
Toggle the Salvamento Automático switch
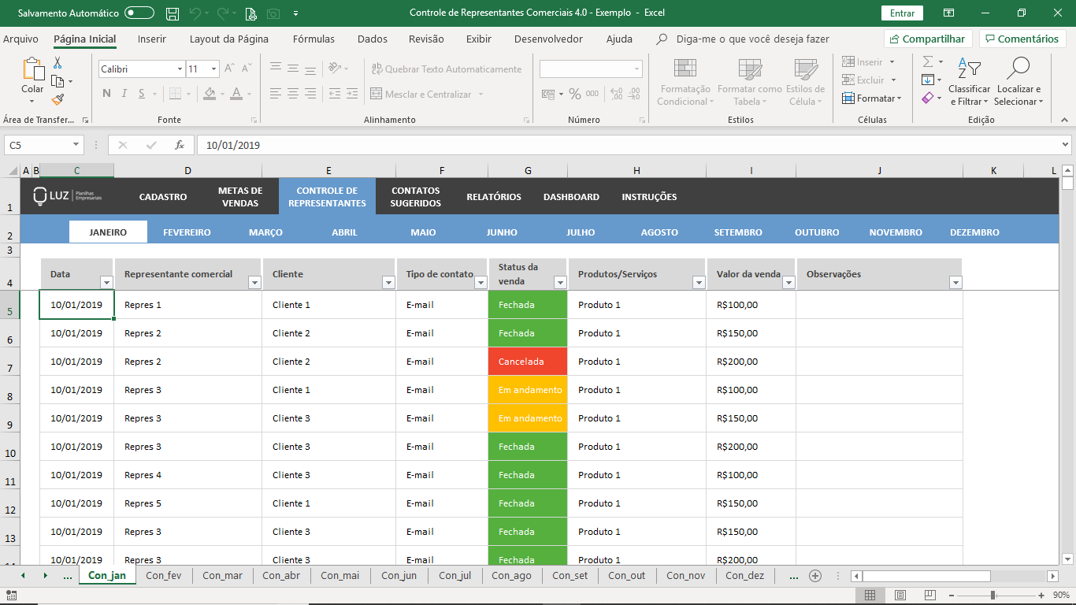pyautogui.click(x=139, y=13)
